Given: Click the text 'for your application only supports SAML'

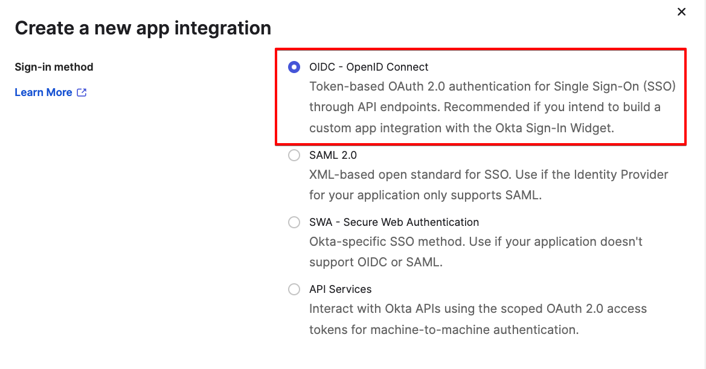Looking at the screenshot, I should pos(425,195).
